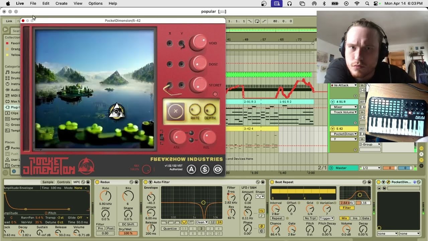Click the A preset button in PocketDimension plugin
Viewport: 428px width, 241px height.
[191, 169]
